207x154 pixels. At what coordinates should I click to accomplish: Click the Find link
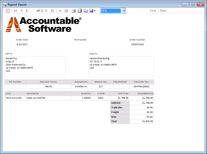(x=153, y=11)
